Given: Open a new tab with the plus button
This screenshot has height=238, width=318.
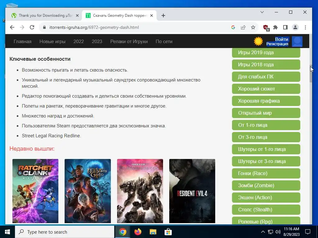Looking at the screenshot, I should (x=163, y=15).
